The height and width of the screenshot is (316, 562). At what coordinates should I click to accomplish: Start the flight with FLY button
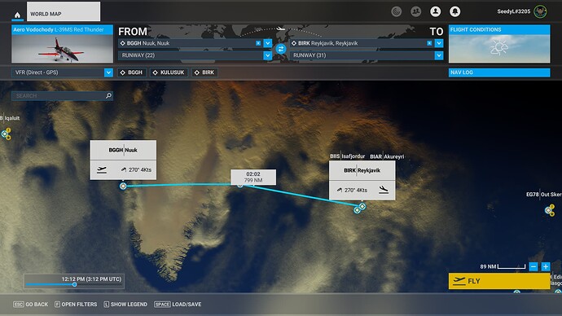tap(499, 281)
